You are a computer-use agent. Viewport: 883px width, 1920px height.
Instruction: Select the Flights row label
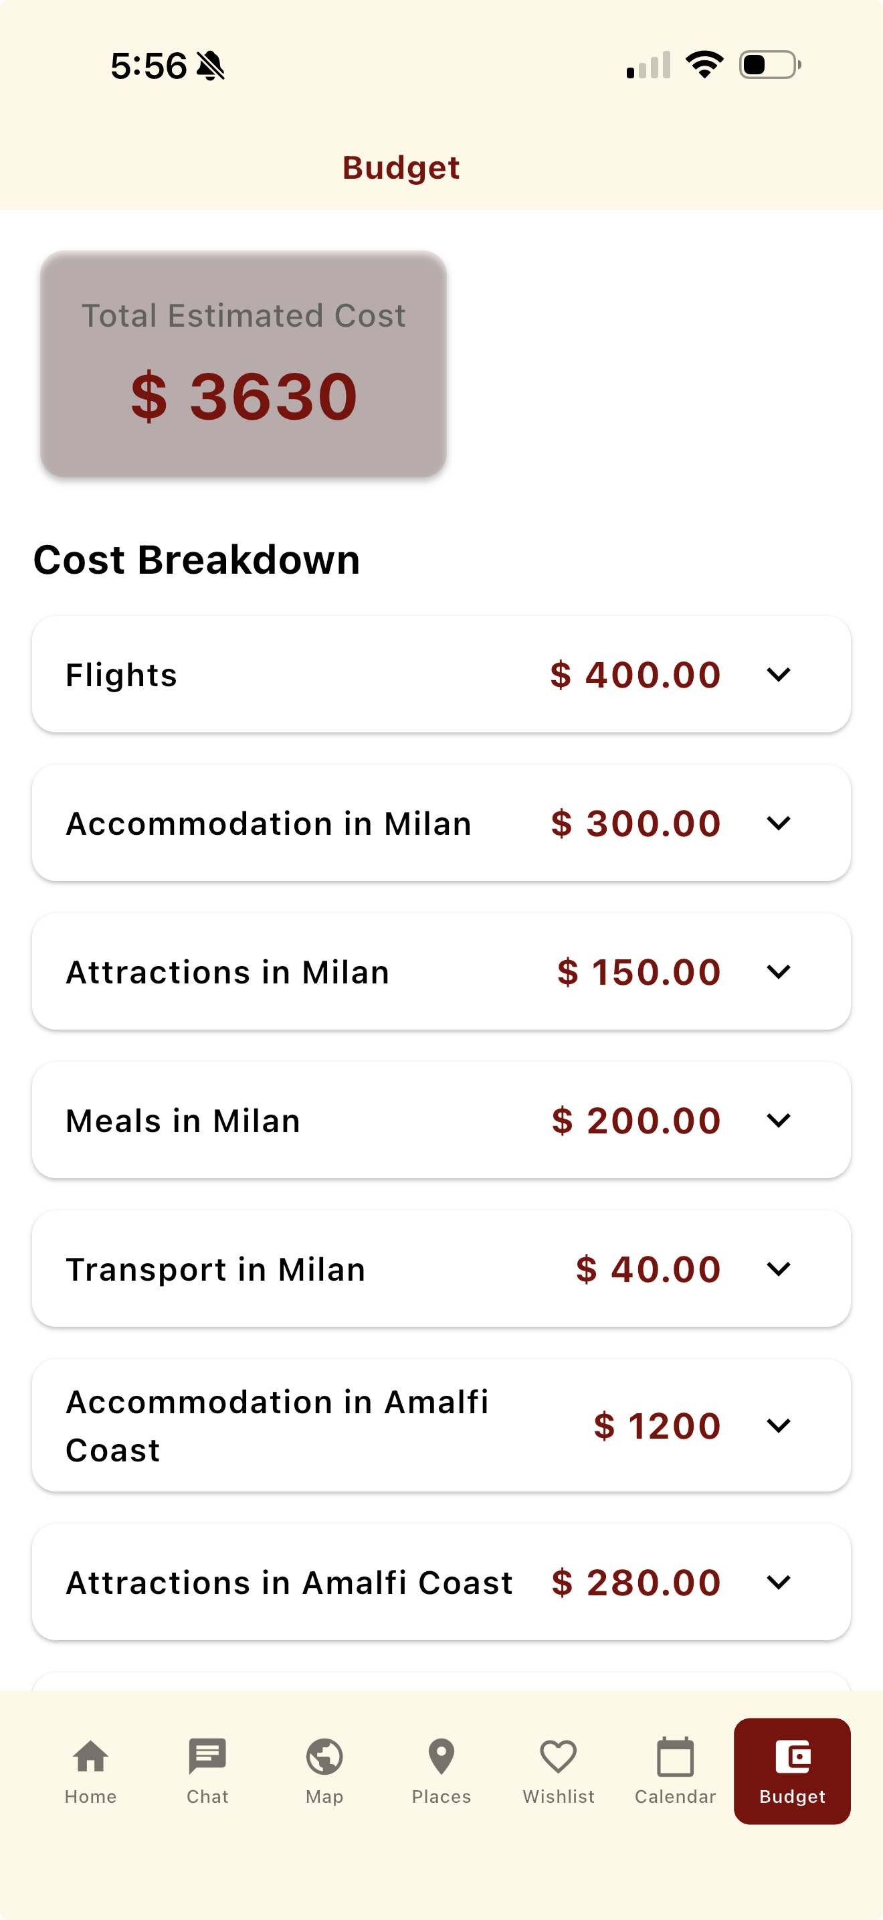(121, 675)
